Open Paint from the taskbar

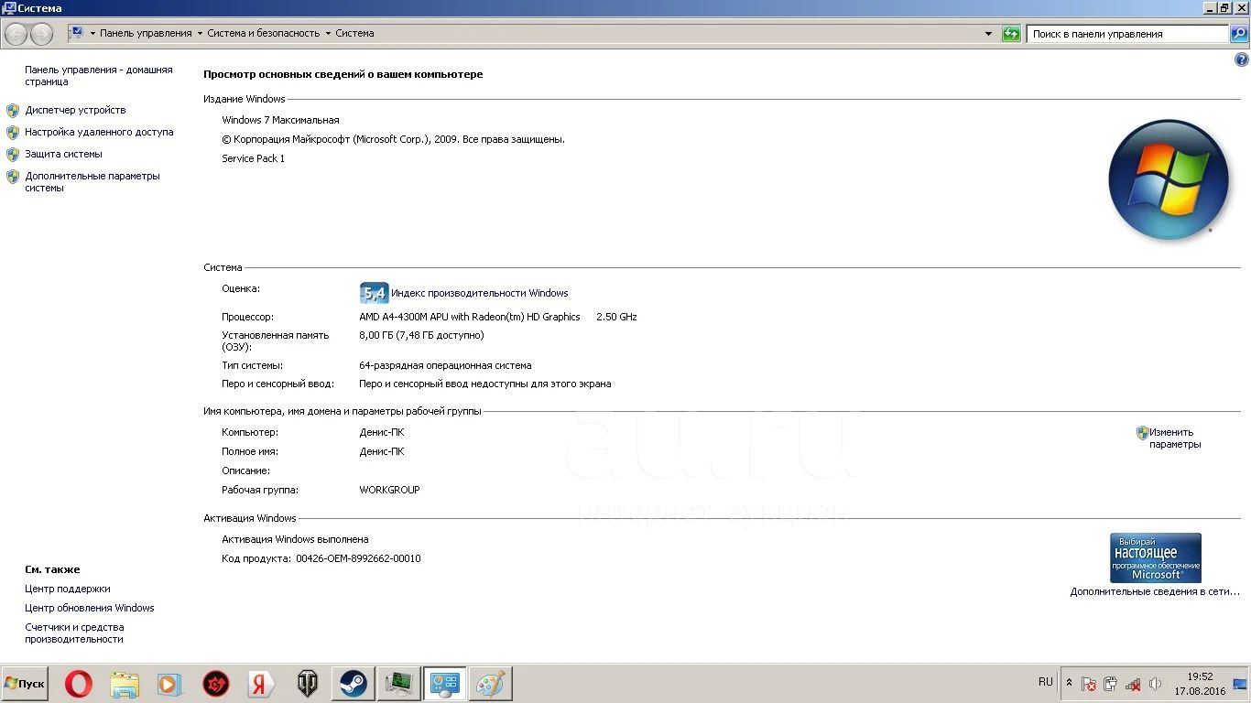coord(491,684)
